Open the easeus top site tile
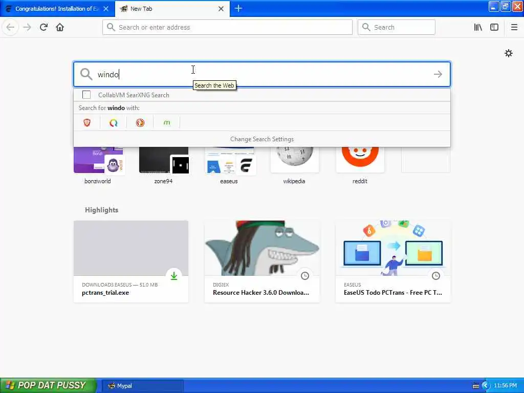524x393 pixels. click(x=229, y=165)
